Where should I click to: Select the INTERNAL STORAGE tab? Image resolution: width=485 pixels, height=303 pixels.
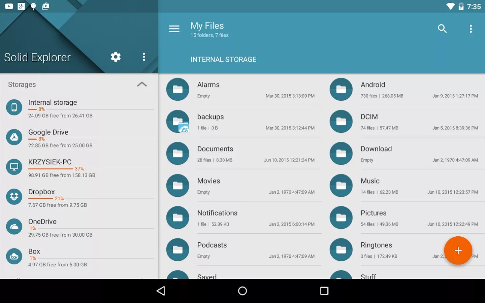223,60
